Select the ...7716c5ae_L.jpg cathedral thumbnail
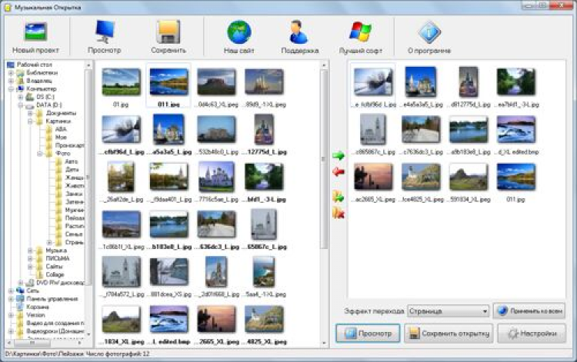This screenshot has height=362, width=577. click(216, 177)
